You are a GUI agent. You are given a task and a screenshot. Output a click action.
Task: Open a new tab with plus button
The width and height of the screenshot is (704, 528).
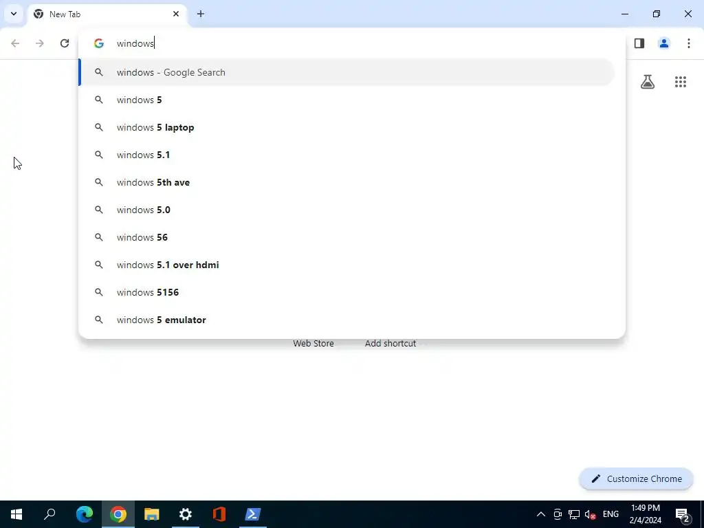[201, 14]
